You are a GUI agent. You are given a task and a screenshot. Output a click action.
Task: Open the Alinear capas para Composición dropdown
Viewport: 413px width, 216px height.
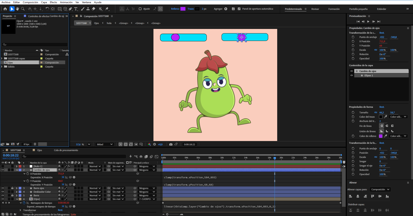point(380,189)
